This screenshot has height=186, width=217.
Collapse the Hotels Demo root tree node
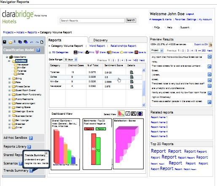click(x=7, y=57)
